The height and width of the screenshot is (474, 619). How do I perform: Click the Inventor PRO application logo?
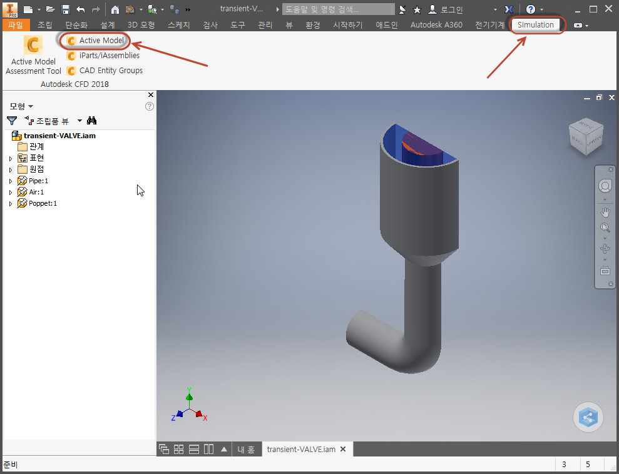click(x=11, y=9)
